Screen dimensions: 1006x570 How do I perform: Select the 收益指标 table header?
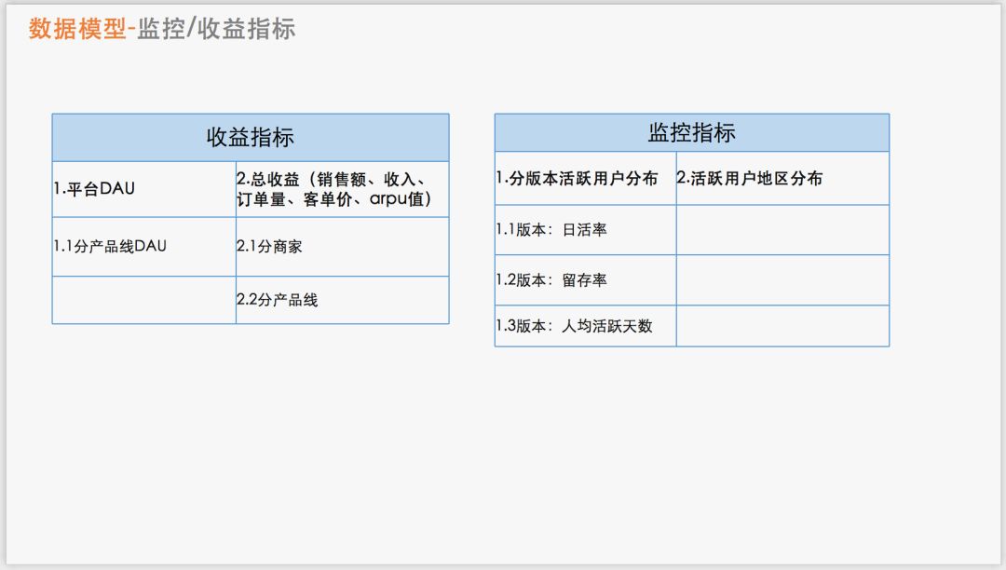click(251, 136)
